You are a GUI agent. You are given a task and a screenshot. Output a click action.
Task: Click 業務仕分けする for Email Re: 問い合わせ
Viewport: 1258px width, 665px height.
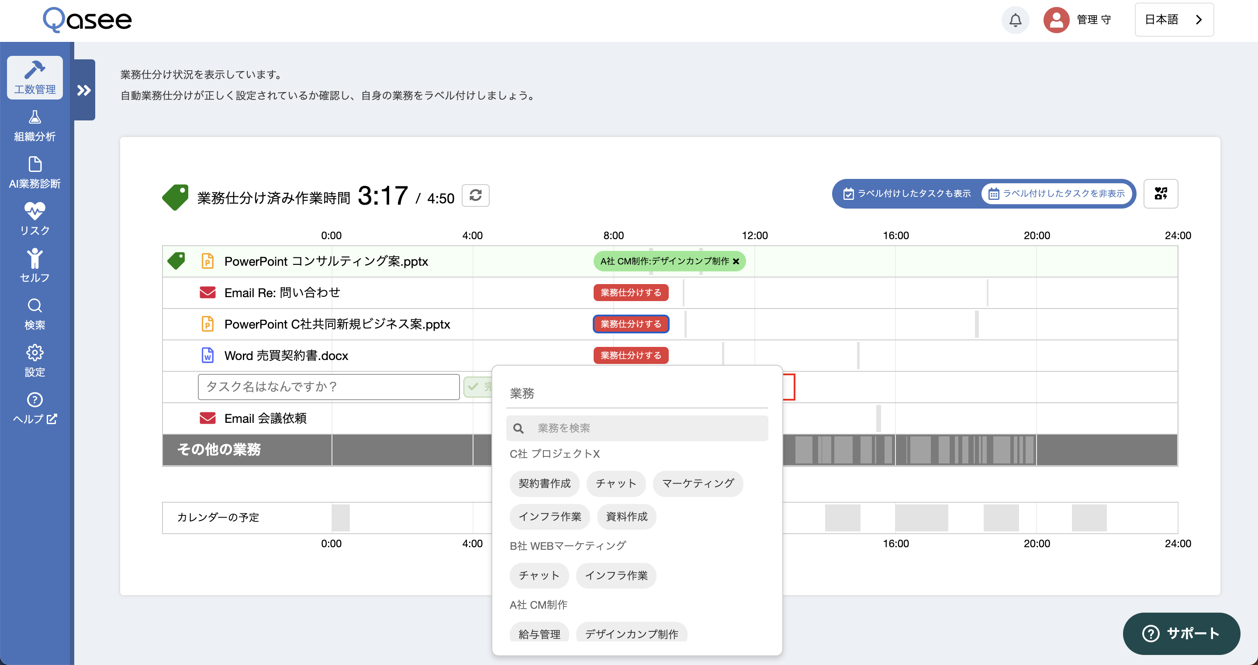point(630,293)
